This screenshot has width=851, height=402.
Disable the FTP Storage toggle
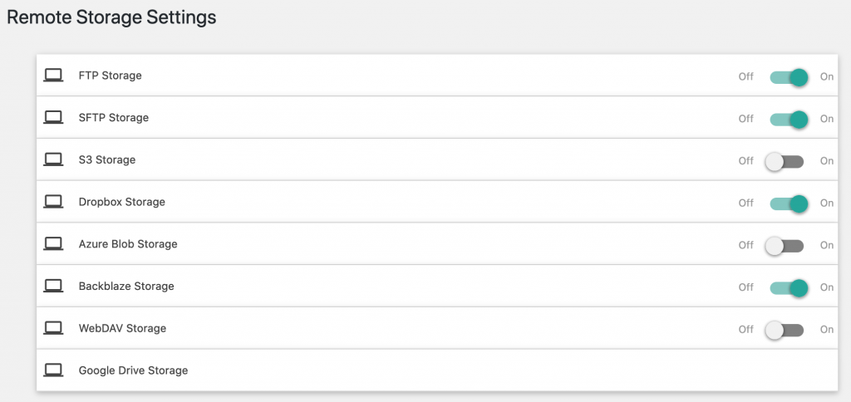click(789, 77)
